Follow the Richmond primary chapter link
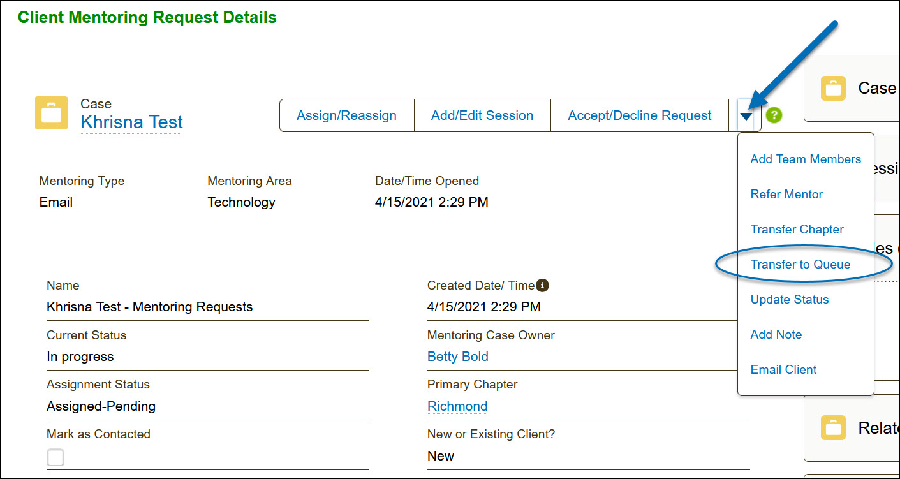The image size is (900, 479). (x=457, y=406)
